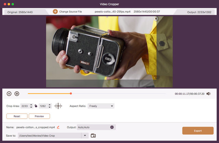Increase the crop width value
The width and height of the screenshot is (219, 143).
tap(31, 105)
